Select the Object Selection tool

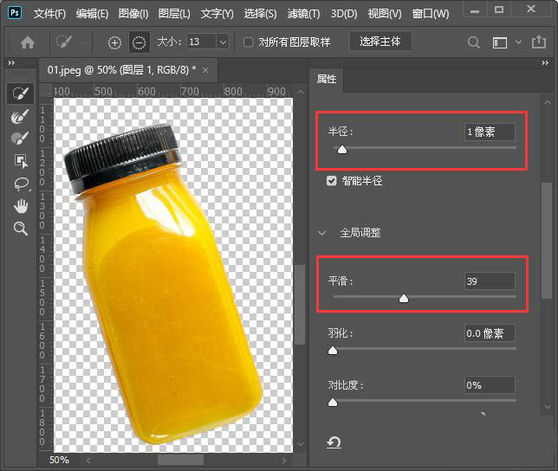pos(21,161)
